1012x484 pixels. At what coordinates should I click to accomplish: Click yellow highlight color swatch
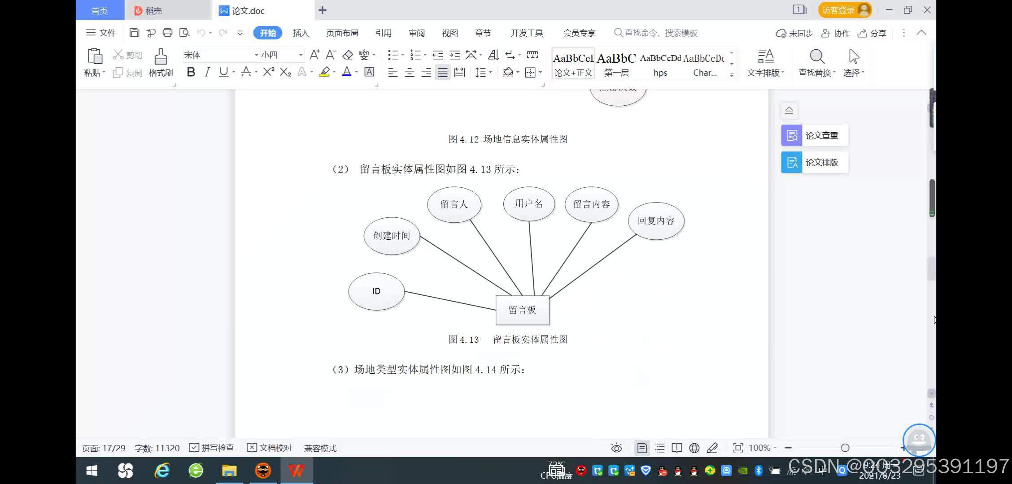coord(324,72)
